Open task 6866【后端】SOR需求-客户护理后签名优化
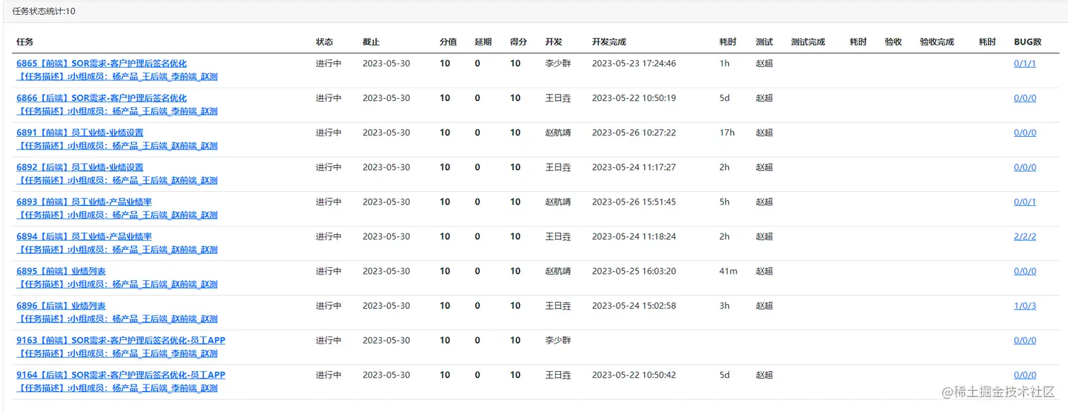The height and width of the screenshot is (412, 1068). pos(102,98)
